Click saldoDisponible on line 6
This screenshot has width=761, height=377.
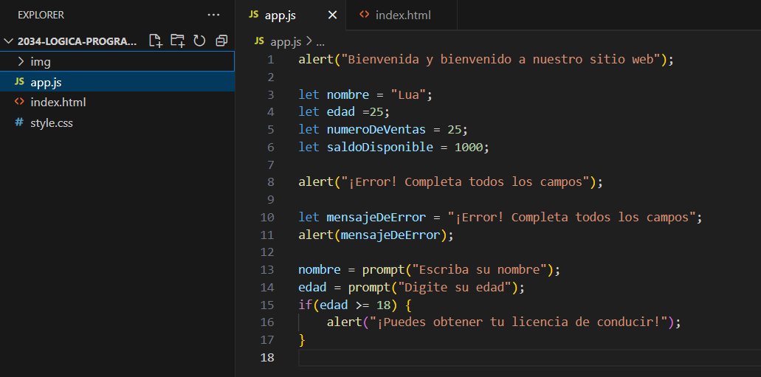[x=380, y=147]
